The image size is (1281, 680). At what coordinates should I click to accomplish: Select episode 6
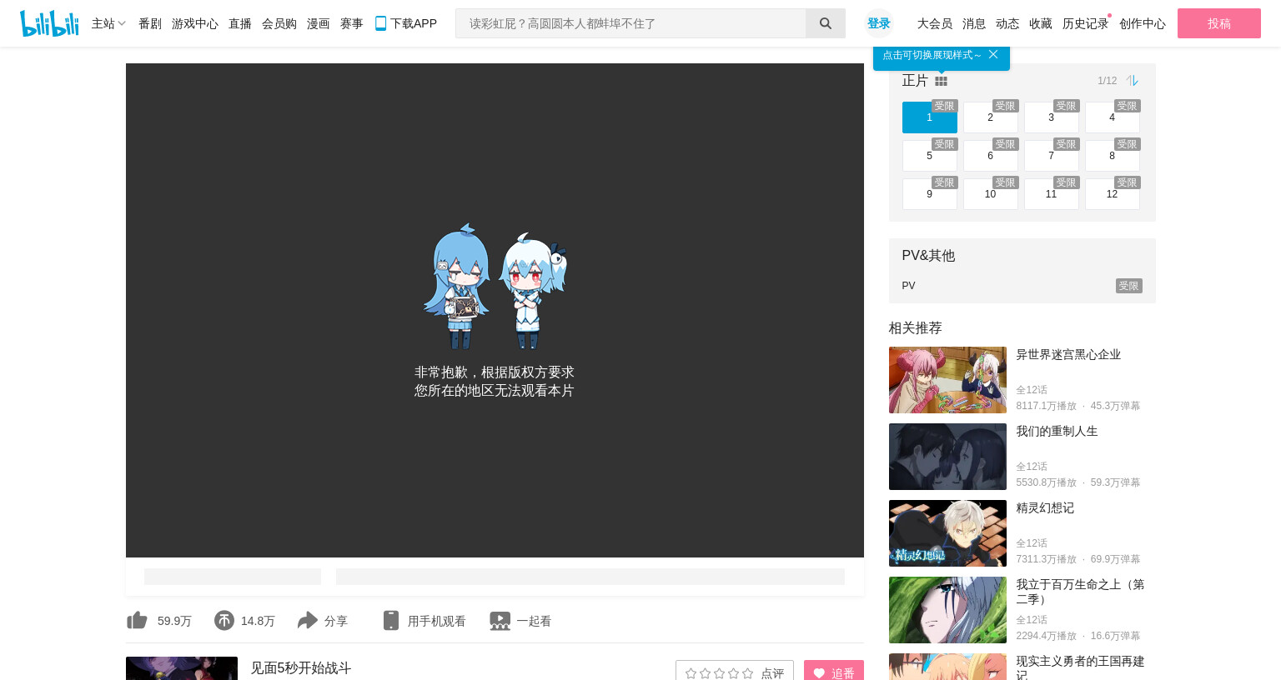coord(991,156)
